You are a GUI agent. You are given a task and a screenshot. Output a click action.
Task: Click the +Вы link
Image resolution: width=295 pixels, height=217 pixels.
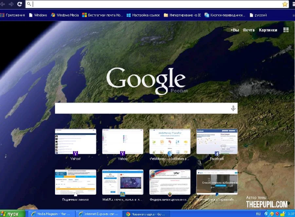[235, 30]
